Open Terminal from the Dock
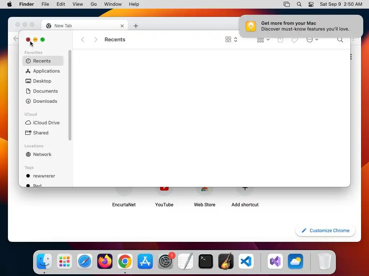This screenshot has height=276, width=369. tap(206, 261)
